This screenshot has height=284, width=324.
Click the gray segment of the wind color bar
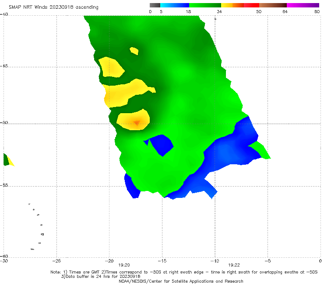coord(155,5)
